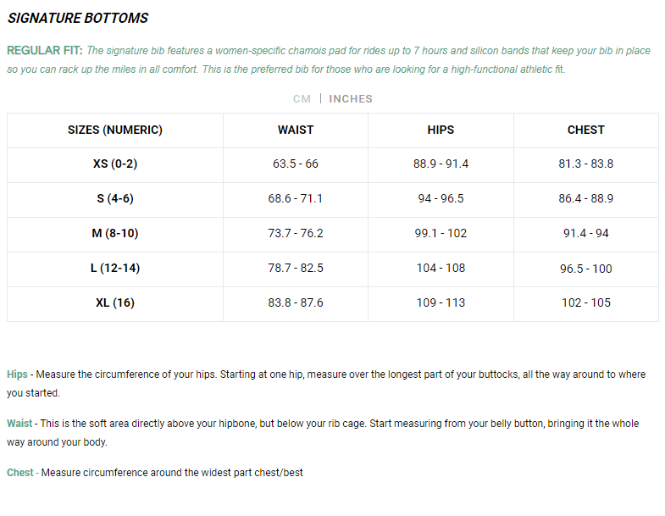
Task: Click the XS waist value 63.5 - 66
Action: click(x=296, y=164)
